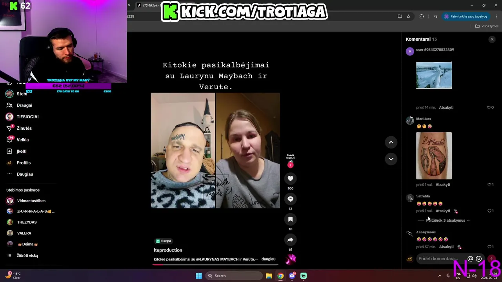Click the taskbar Search box
Screen dimensions: 502x282
pyautogui.click(x=234, y=276)
